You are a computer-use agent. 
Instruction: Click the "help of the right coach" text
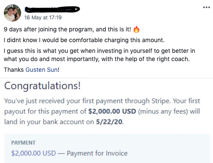tap(157, 59)
